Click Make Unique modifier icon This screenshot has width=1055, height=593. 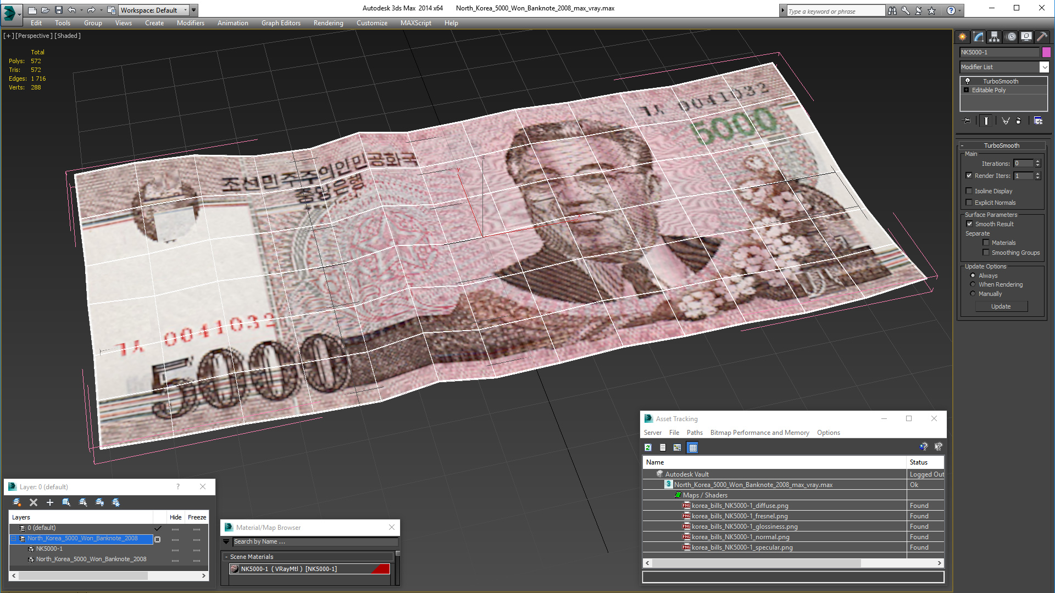[x=1006, y=121]
